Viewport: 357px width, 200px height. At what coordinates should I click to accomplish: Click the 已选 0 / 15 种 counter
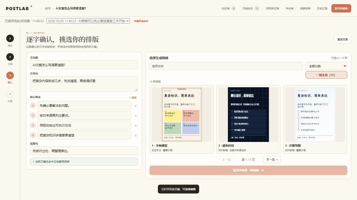pos(339,58)
